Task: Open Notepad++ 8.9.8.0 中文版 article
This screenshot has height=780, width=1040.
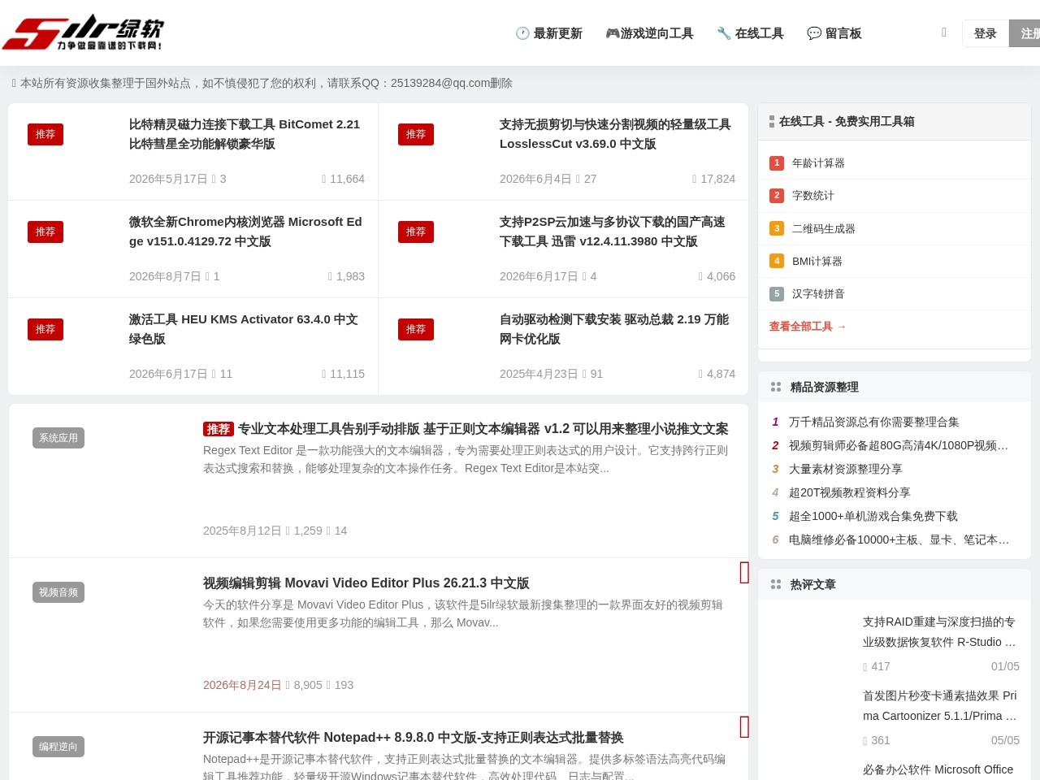Action: [414, 738]
